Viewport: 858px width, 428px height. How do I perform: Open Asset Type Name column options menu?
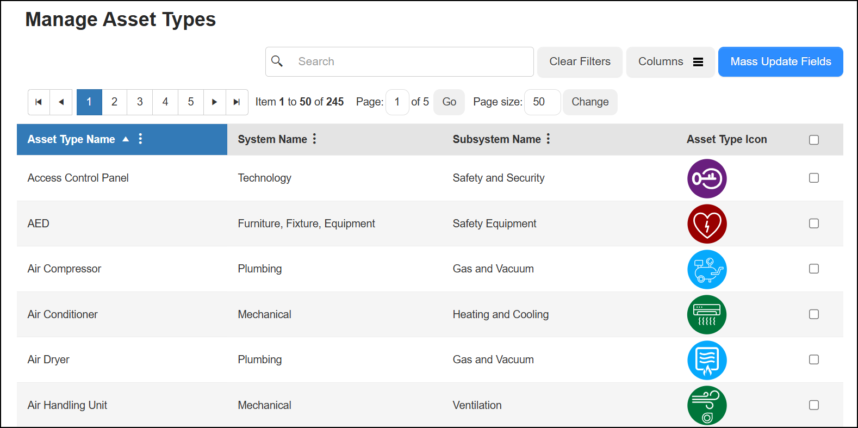point(140,139)
